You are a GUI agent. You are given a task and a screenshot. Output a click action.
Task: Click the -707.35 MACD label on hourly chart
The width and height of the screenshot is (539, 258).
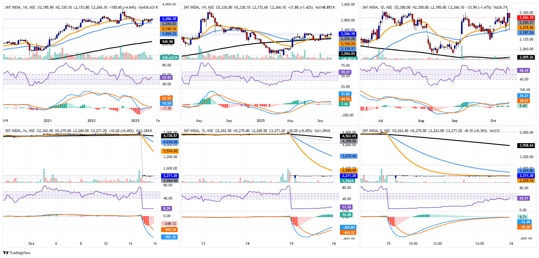(170, 237)
